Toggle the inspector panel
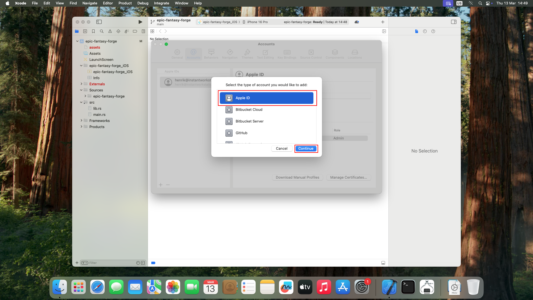This screenshot has height=300, width=533. click(x=454, y=22)
